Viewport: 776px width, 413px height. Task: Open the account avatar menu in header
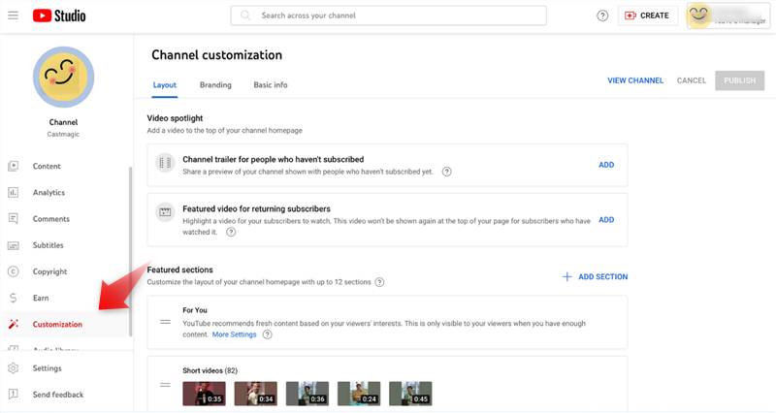[698, 16]
